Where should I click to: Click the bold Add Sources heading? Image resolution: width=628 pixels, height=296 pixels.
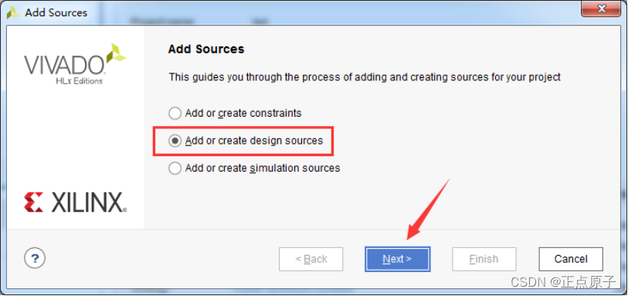pyautogui.click(x=206, y=49)
